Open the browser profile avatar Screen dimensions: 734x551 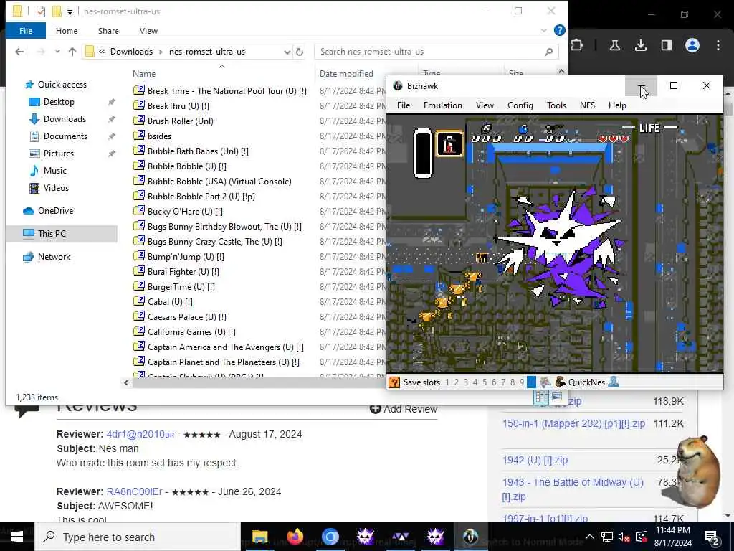[x=692, y=45]
